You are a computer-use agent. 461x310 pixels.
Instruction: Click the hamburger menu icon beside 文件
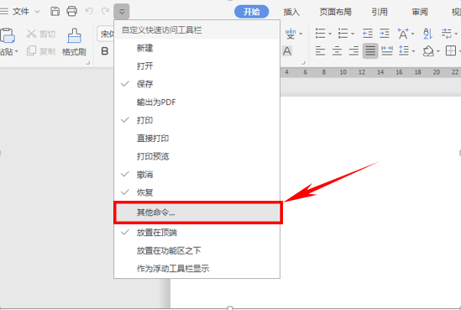pyautogui.click(x=4, y=12)
